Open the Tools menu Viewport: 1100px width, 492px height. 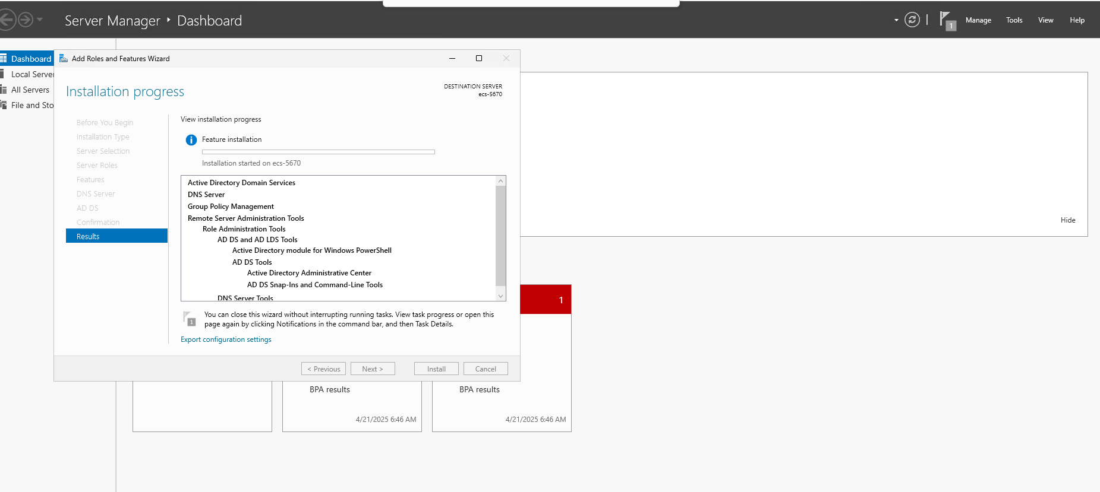point(1014,20)
